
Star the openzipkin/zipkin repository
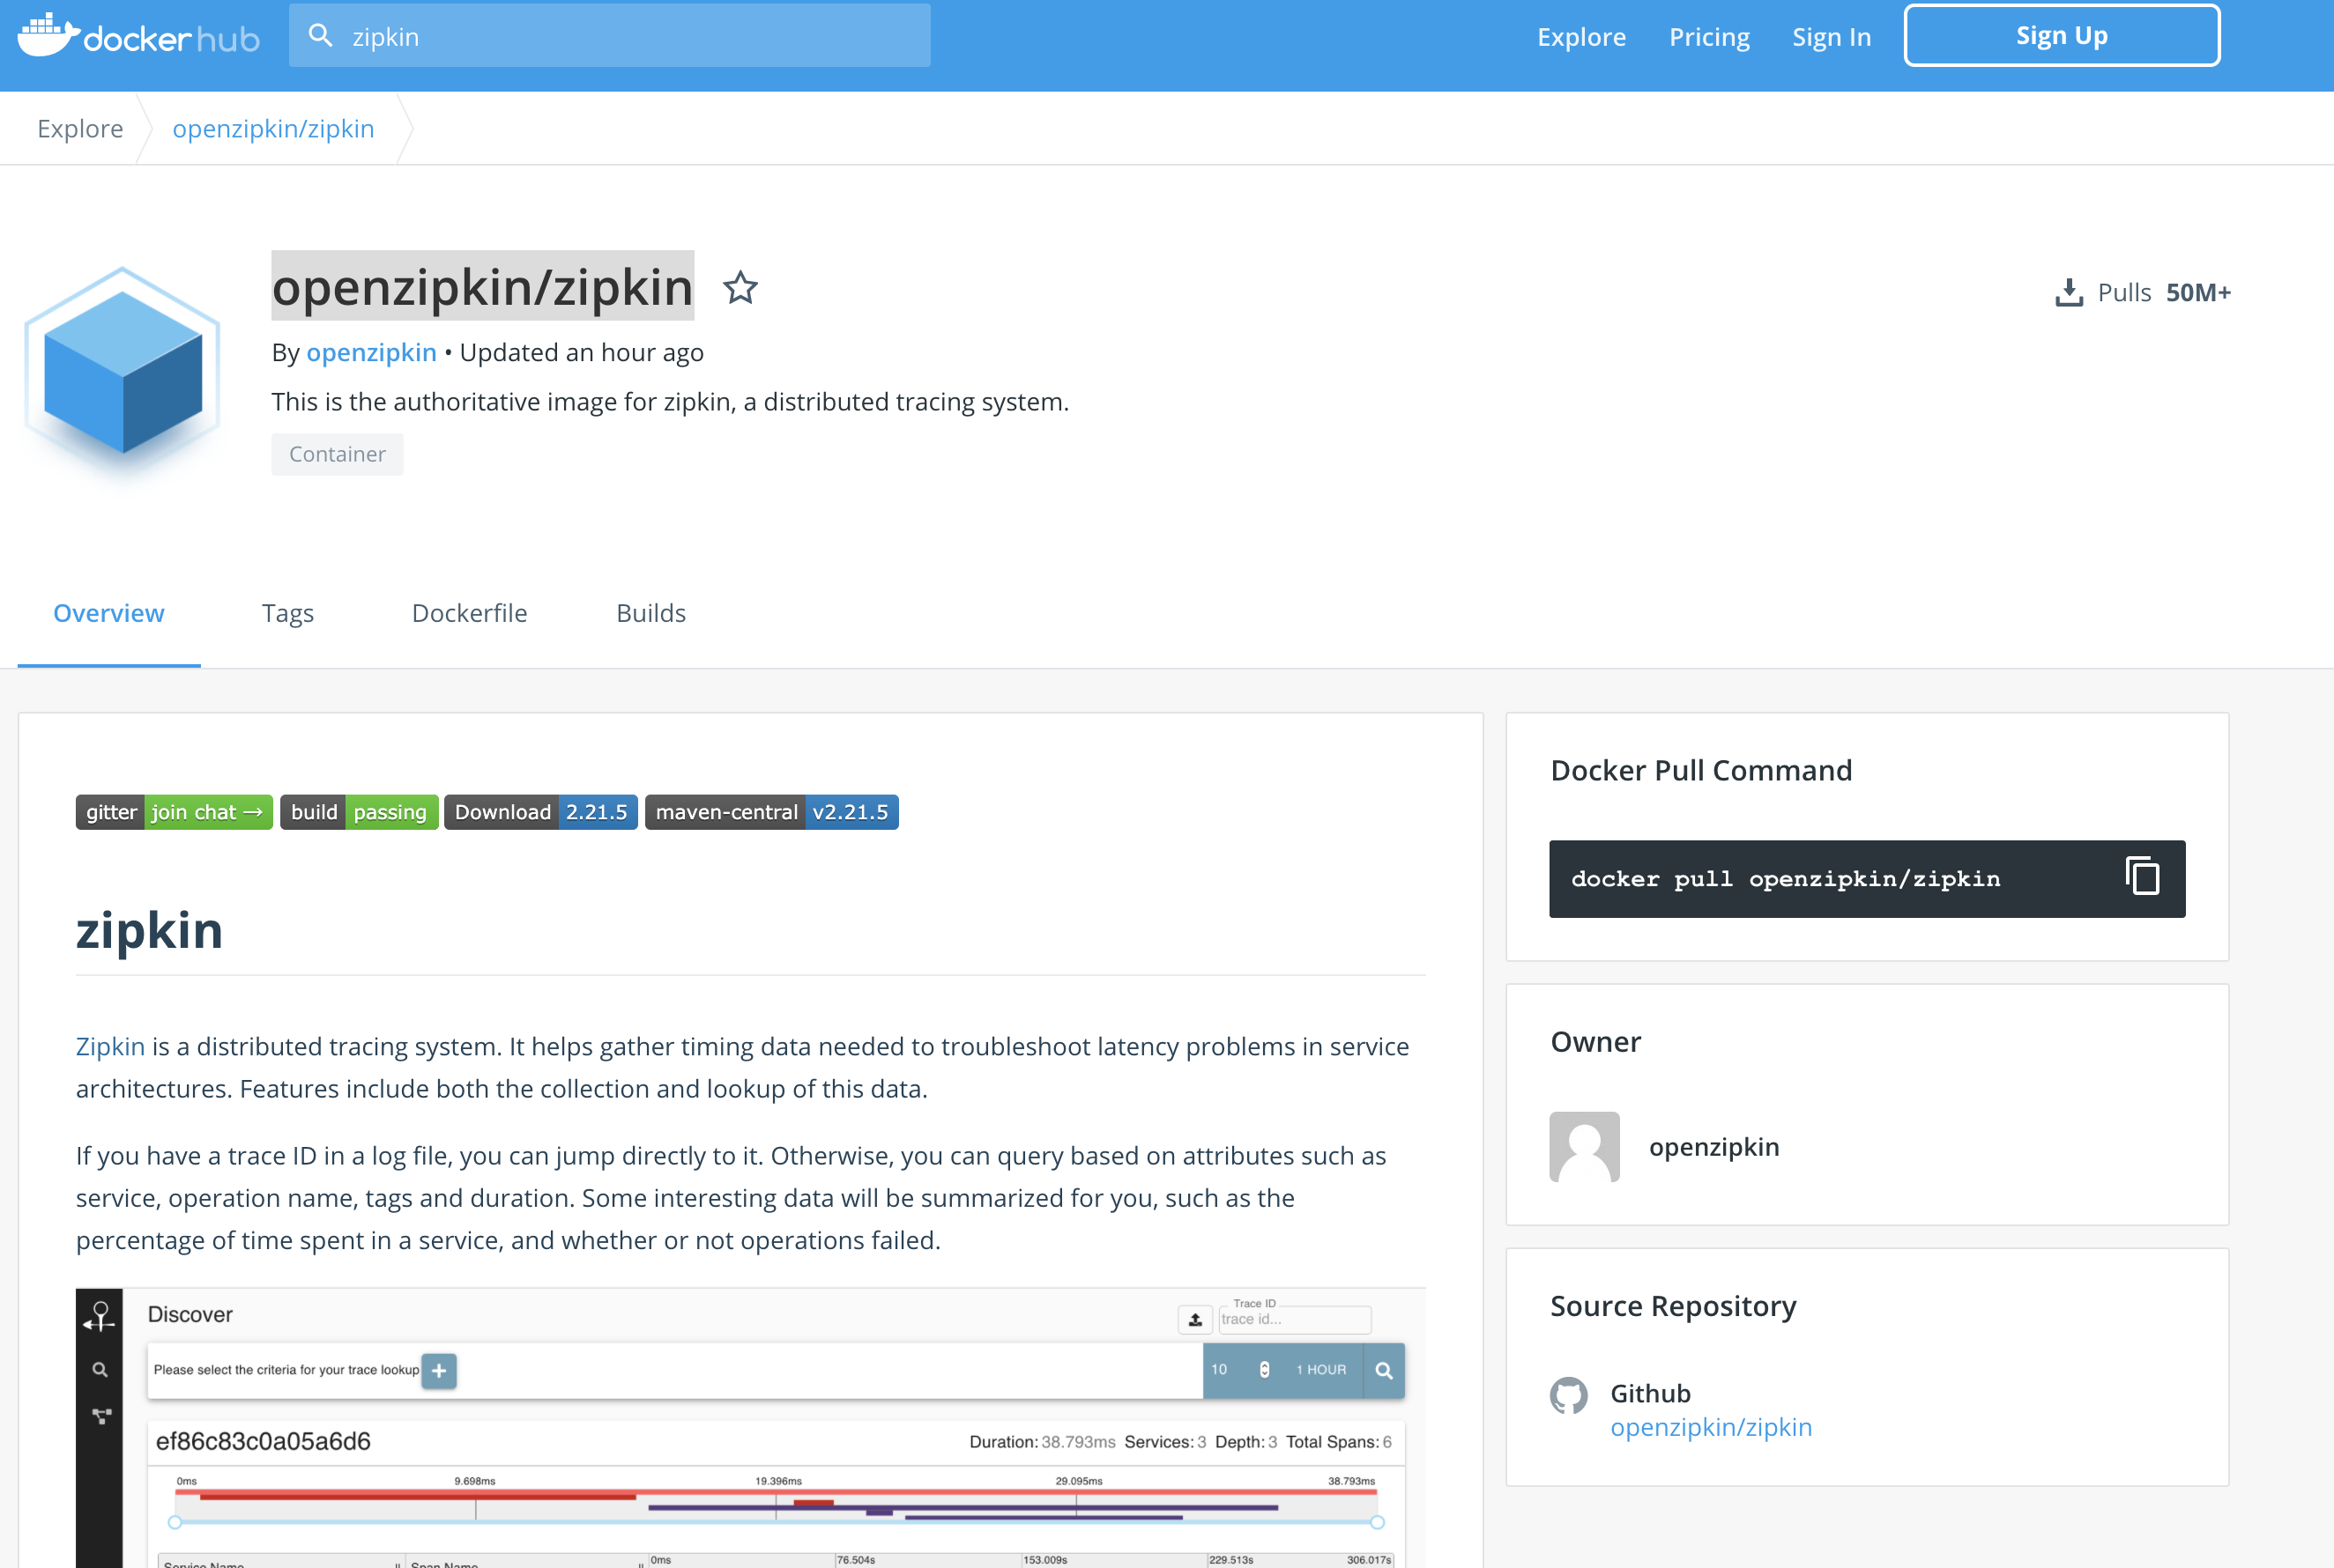740,288
